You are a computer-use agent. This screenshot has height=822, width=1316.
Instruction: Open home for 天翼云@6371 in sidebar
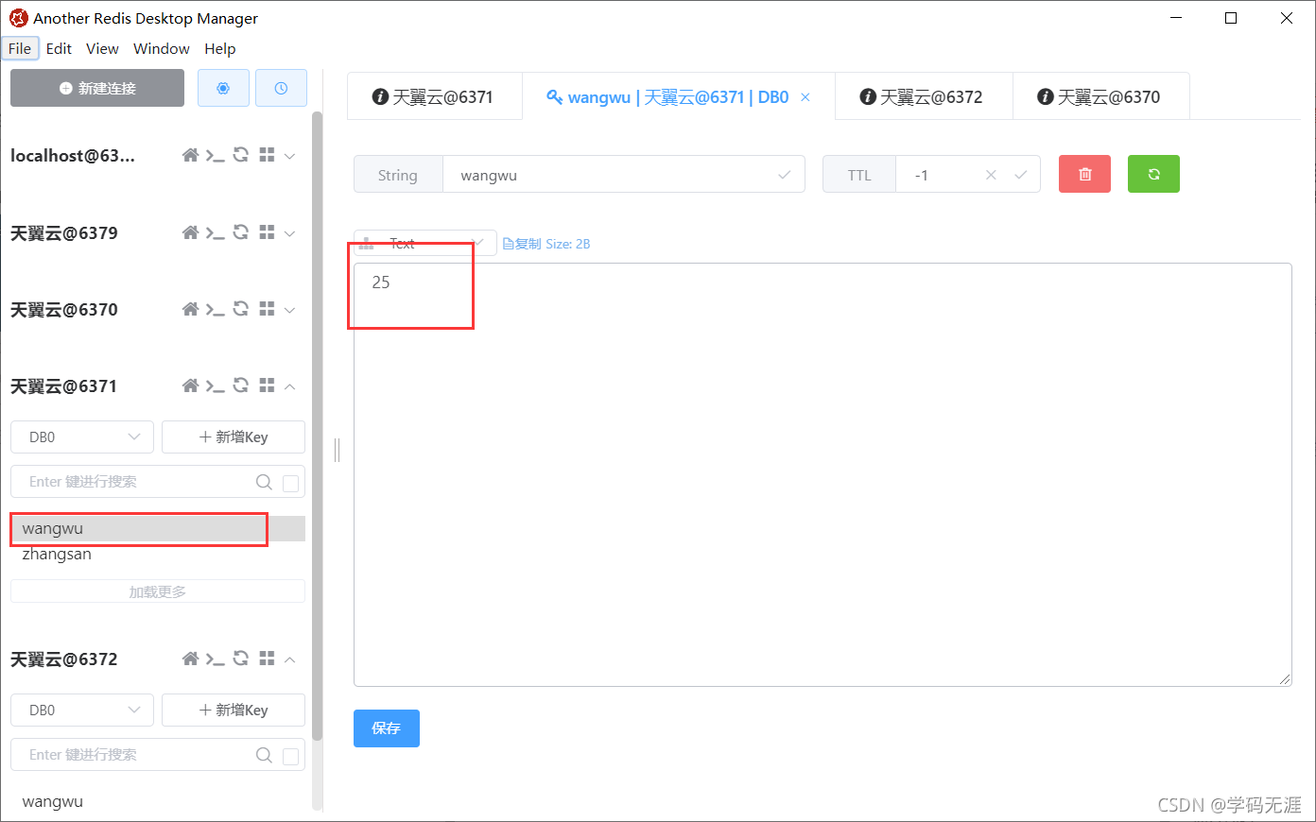190,385
